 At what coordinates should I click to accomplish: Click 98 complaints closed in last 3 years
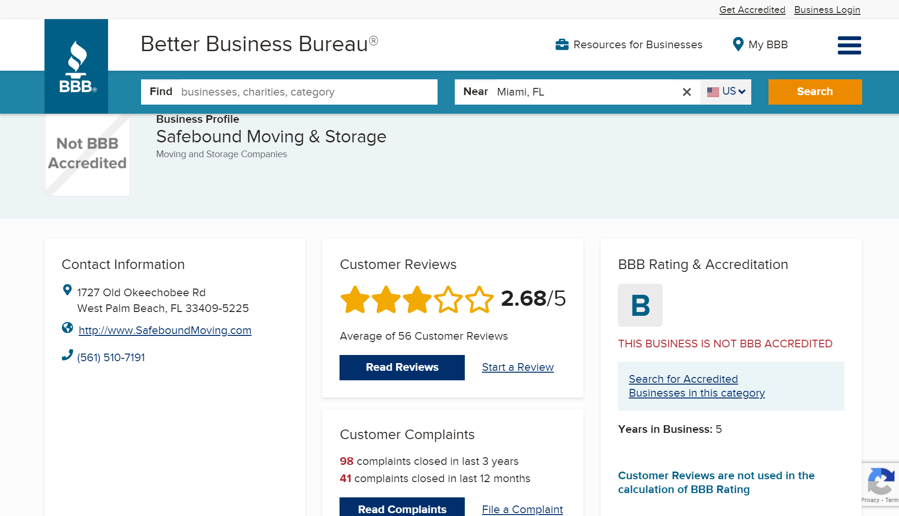pyautogui.click(x=429, y=461)
